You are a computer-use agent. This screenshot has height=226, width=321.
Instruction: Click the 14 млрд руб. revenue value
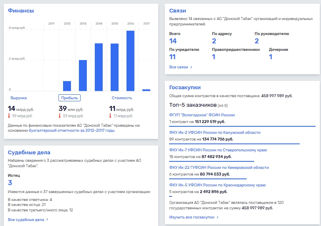click(21, 108)
